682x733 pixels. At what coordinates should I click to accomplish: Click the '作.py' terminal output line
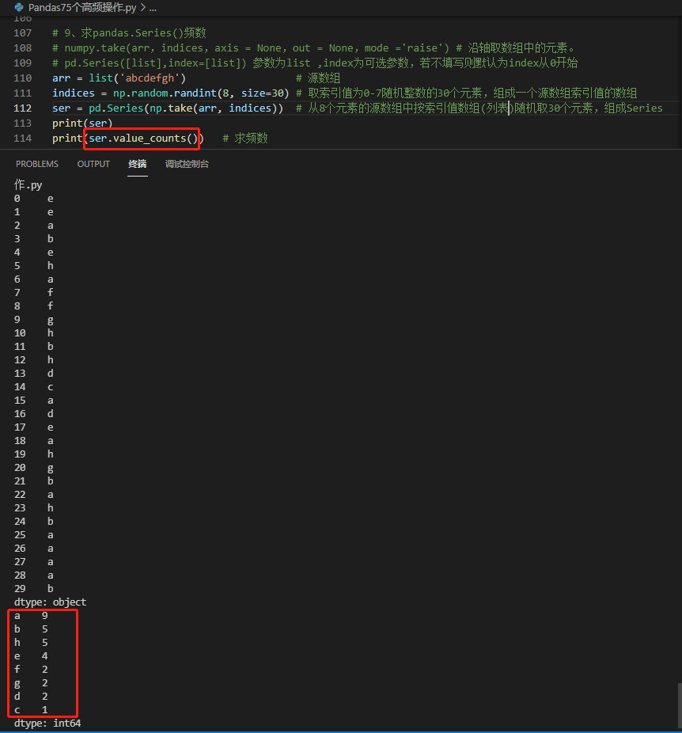[x=28, y=184]
